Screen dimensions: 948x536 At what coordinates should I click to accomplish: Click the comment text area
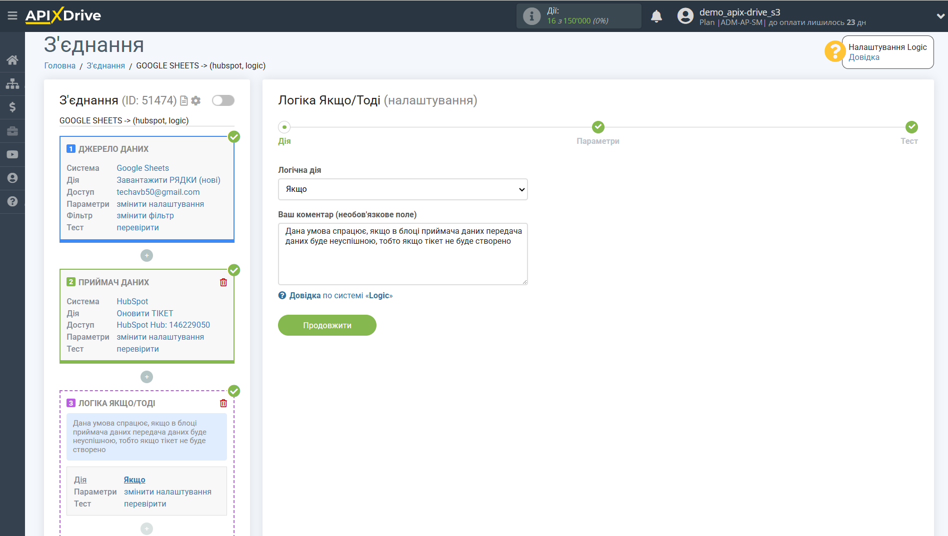pyautogui.click(x=402, y=254)
